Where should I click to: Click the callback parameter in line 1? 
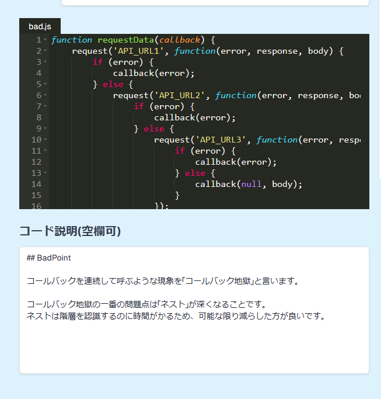click(180, 40)
